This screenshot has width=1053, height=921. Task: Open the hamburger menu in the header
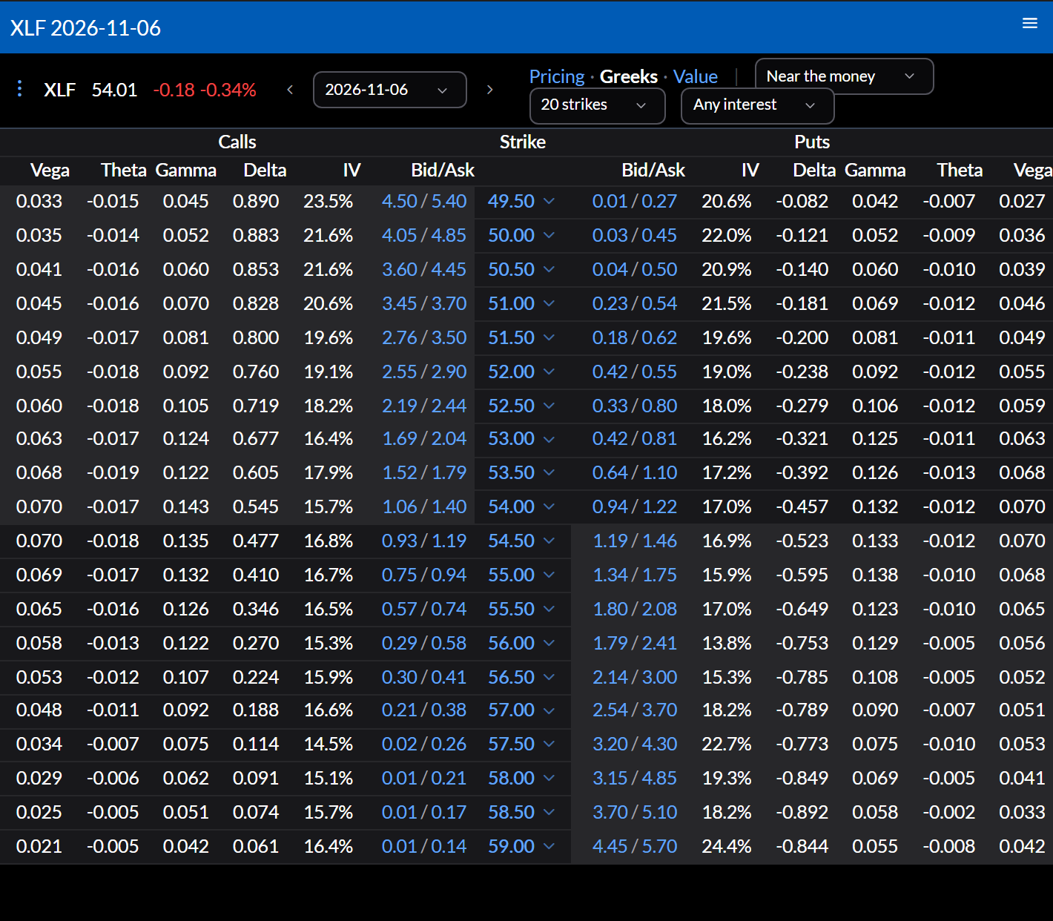[x=1029, y=23]
